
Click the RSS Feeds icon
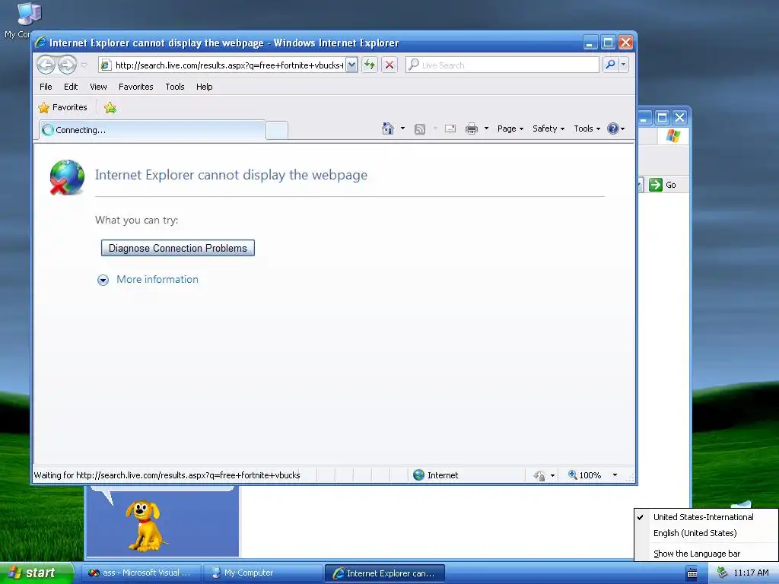[420, 129]
